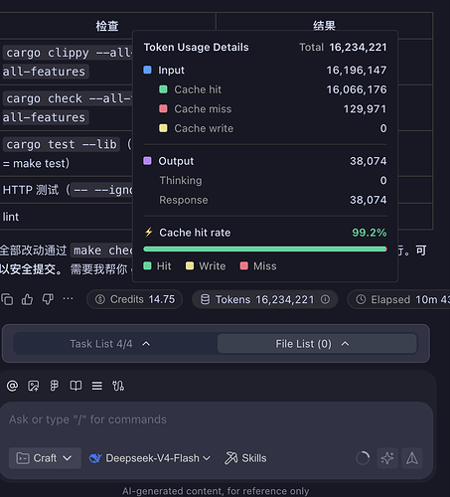Click the Elapsed clock icon

point(361,299)
